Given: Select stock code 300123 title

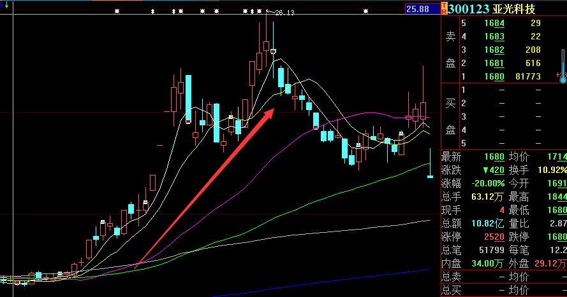Looking at the screenshot, I should [469, 8].
